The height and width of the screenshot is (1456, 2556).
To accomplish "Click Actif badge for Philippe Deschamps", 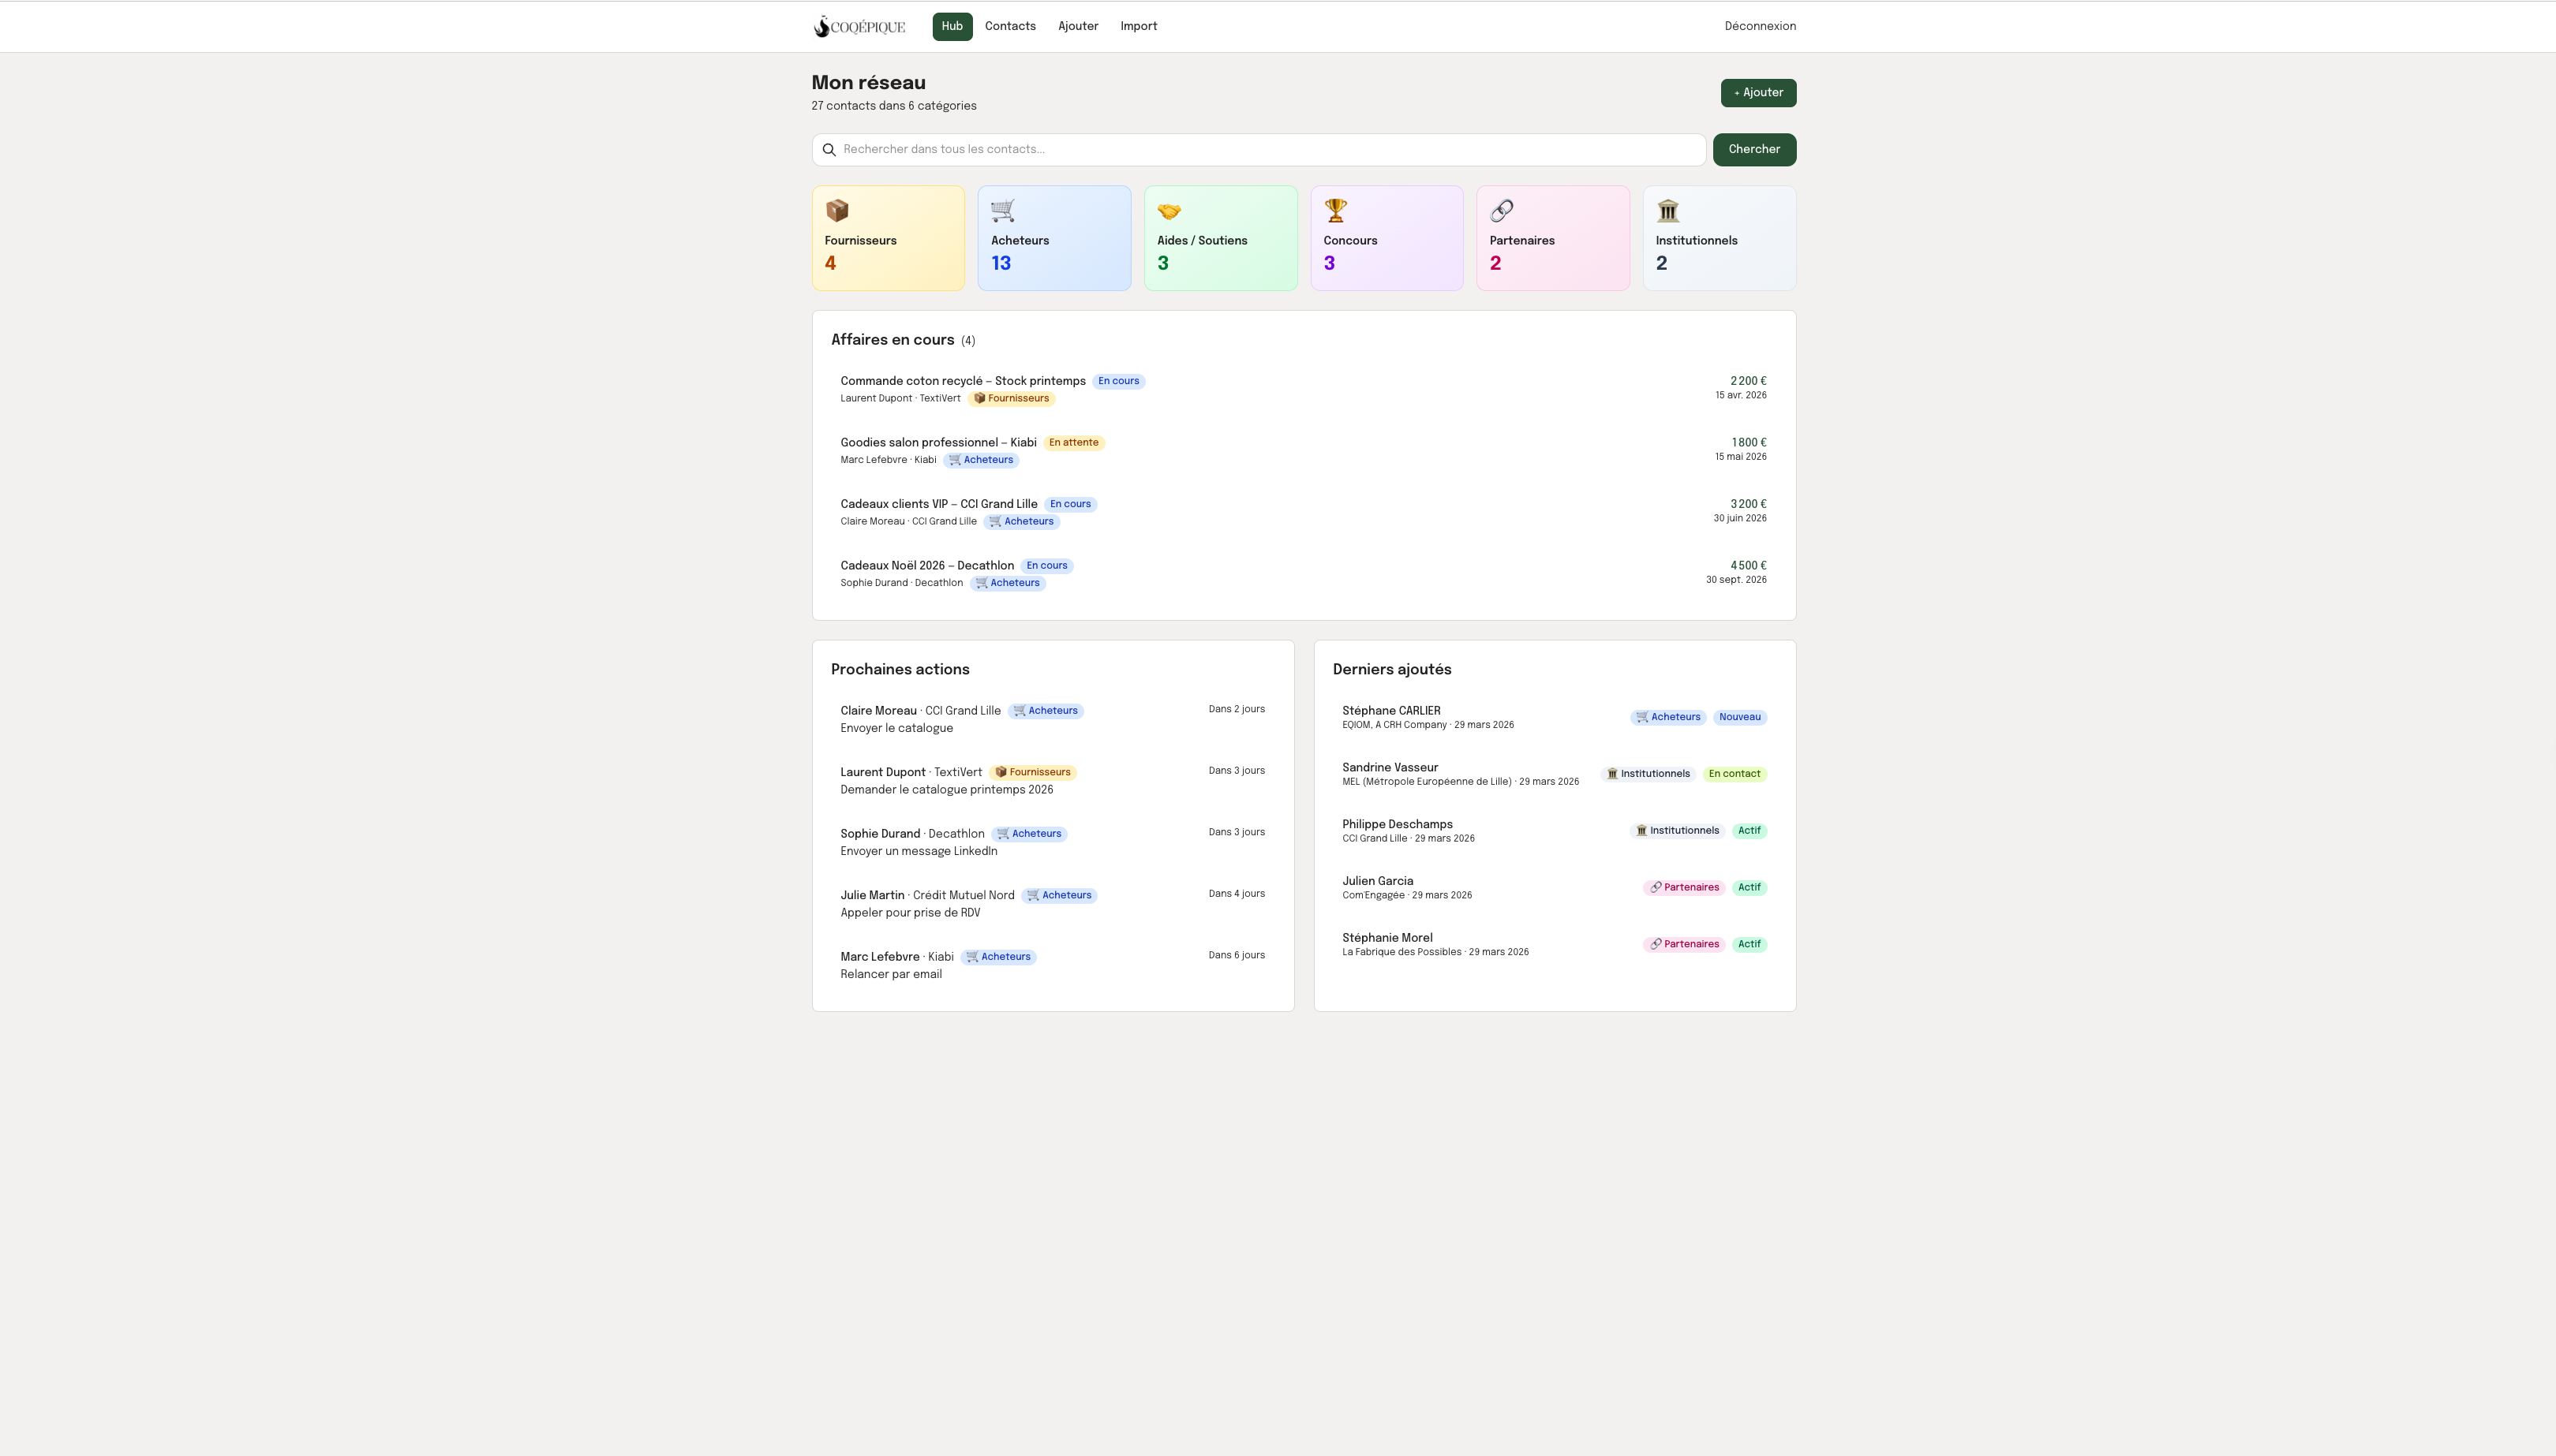I will coord(1749,831).
